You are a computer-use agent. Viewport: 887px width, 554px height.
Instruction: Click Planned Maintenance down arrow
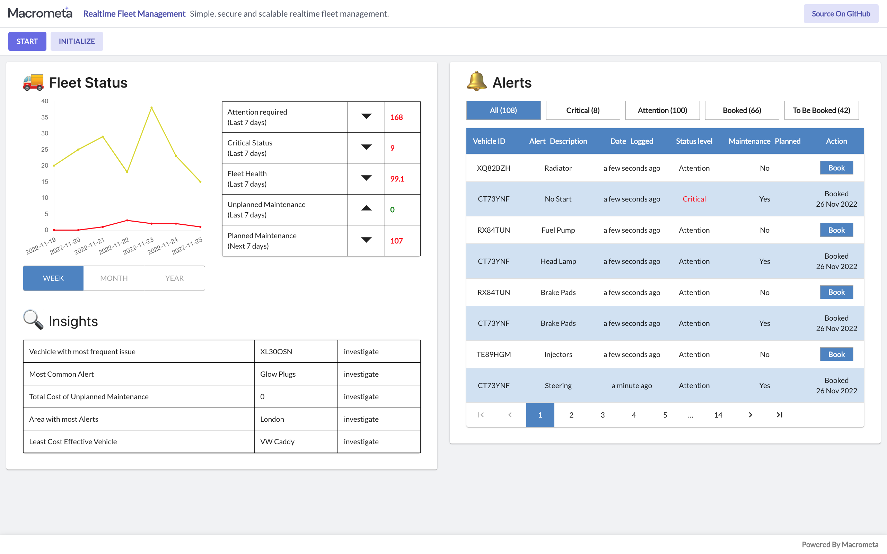coord(366,240)
